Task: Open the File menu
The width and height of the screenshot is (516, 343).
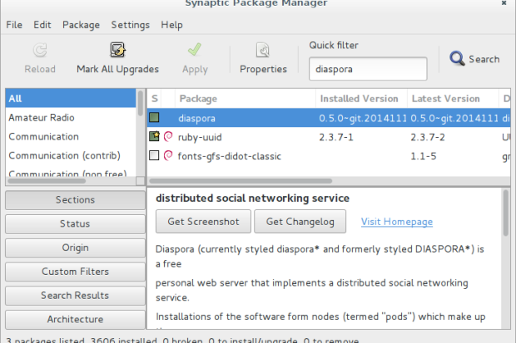Action: pyautogui.click(x=14, y=25)
